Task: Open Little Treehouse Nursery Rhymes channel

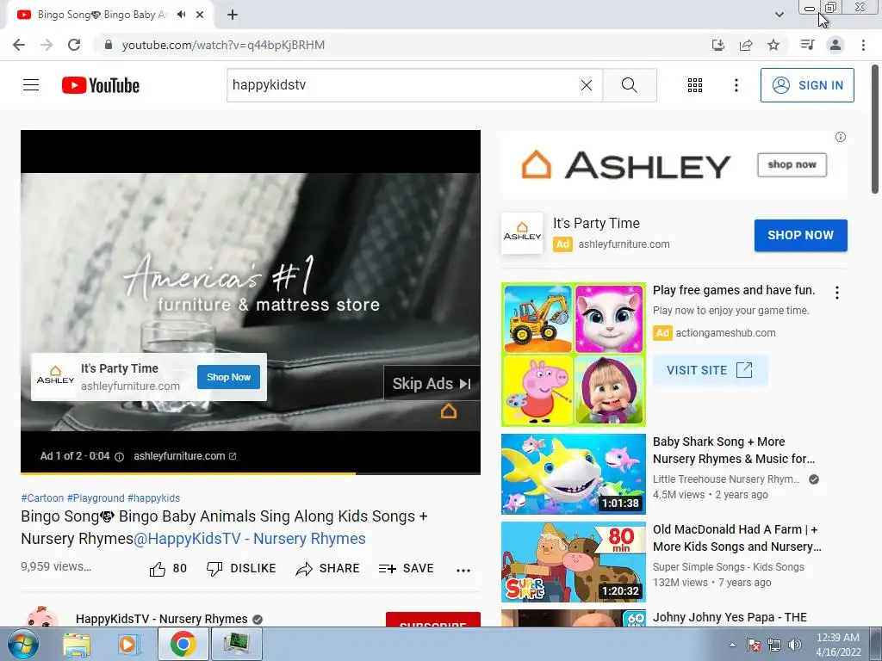Action: [x=726, y=479]
